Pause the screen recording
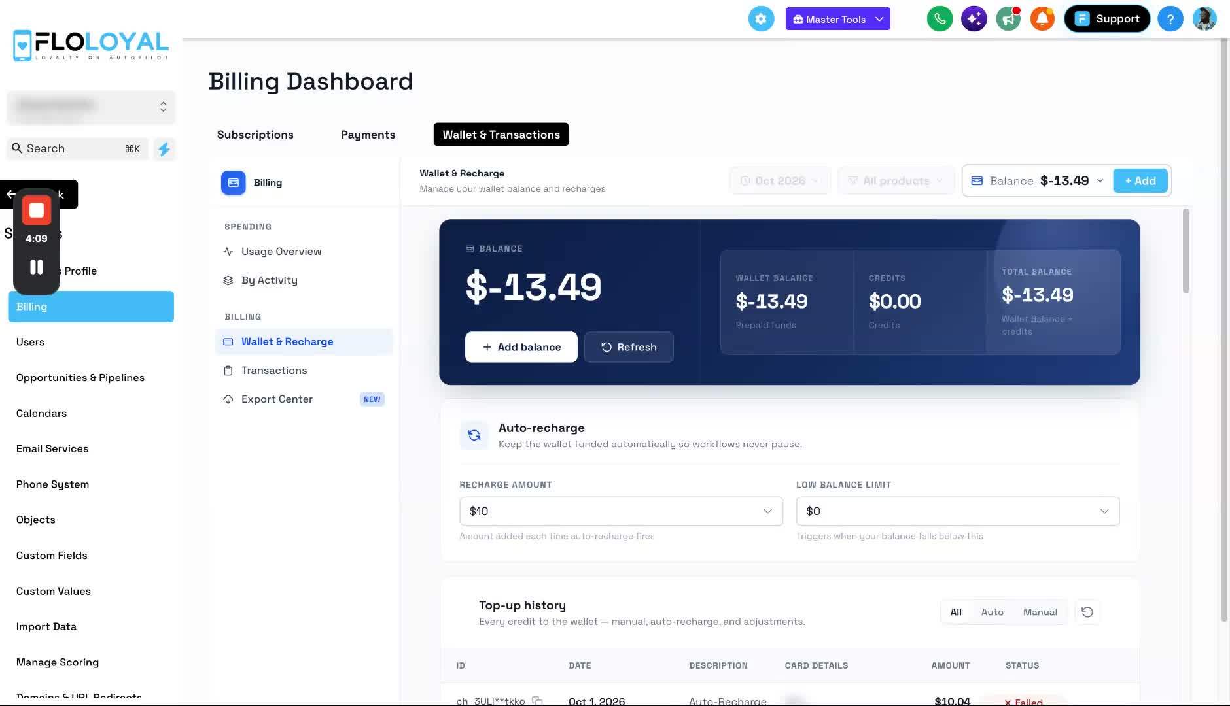Viewport: 1230px width, 706px height. tap(37, 267)
